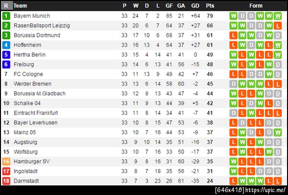Image resolution: width=288 pixels, height=195 pixels.
Task: Click Hoffenheim's blue rank 4 badge
Action: click(x=6, y=45)
